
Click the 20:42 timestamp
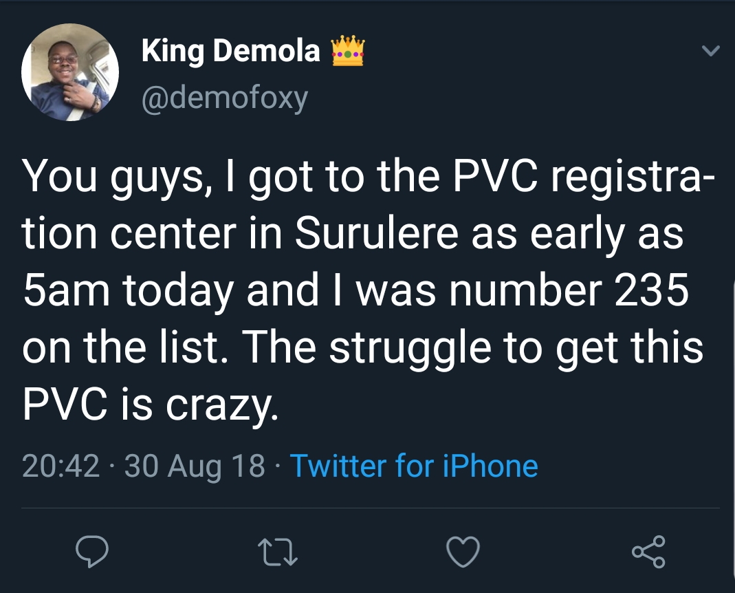tap(61, 466)
